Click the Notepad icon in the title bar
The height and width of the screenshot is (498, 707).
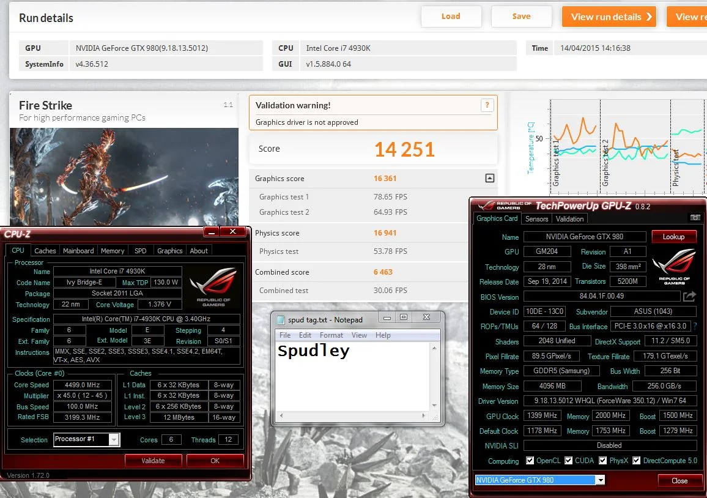tap(281, 320)
